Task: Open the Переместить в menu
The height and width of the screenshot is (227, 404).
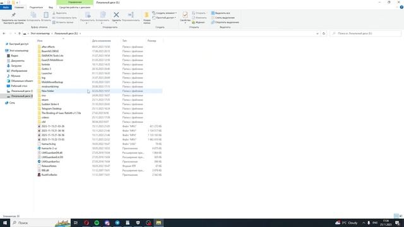Action: pos(87,18)
